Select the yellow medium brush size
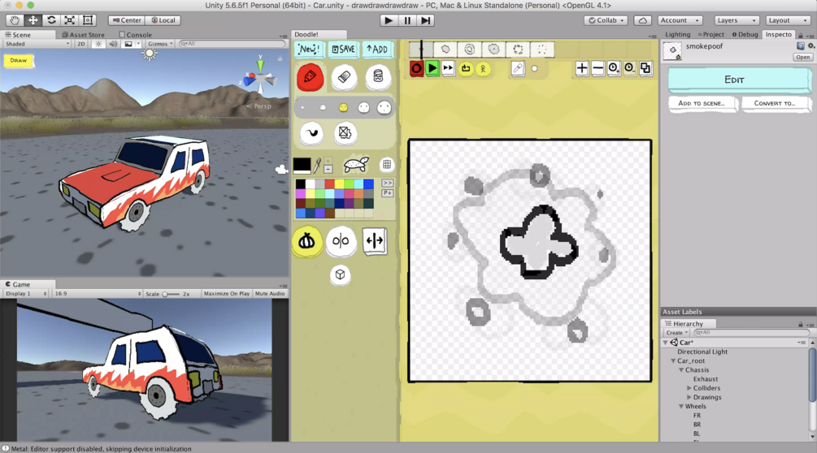 (x=343, y=108)
